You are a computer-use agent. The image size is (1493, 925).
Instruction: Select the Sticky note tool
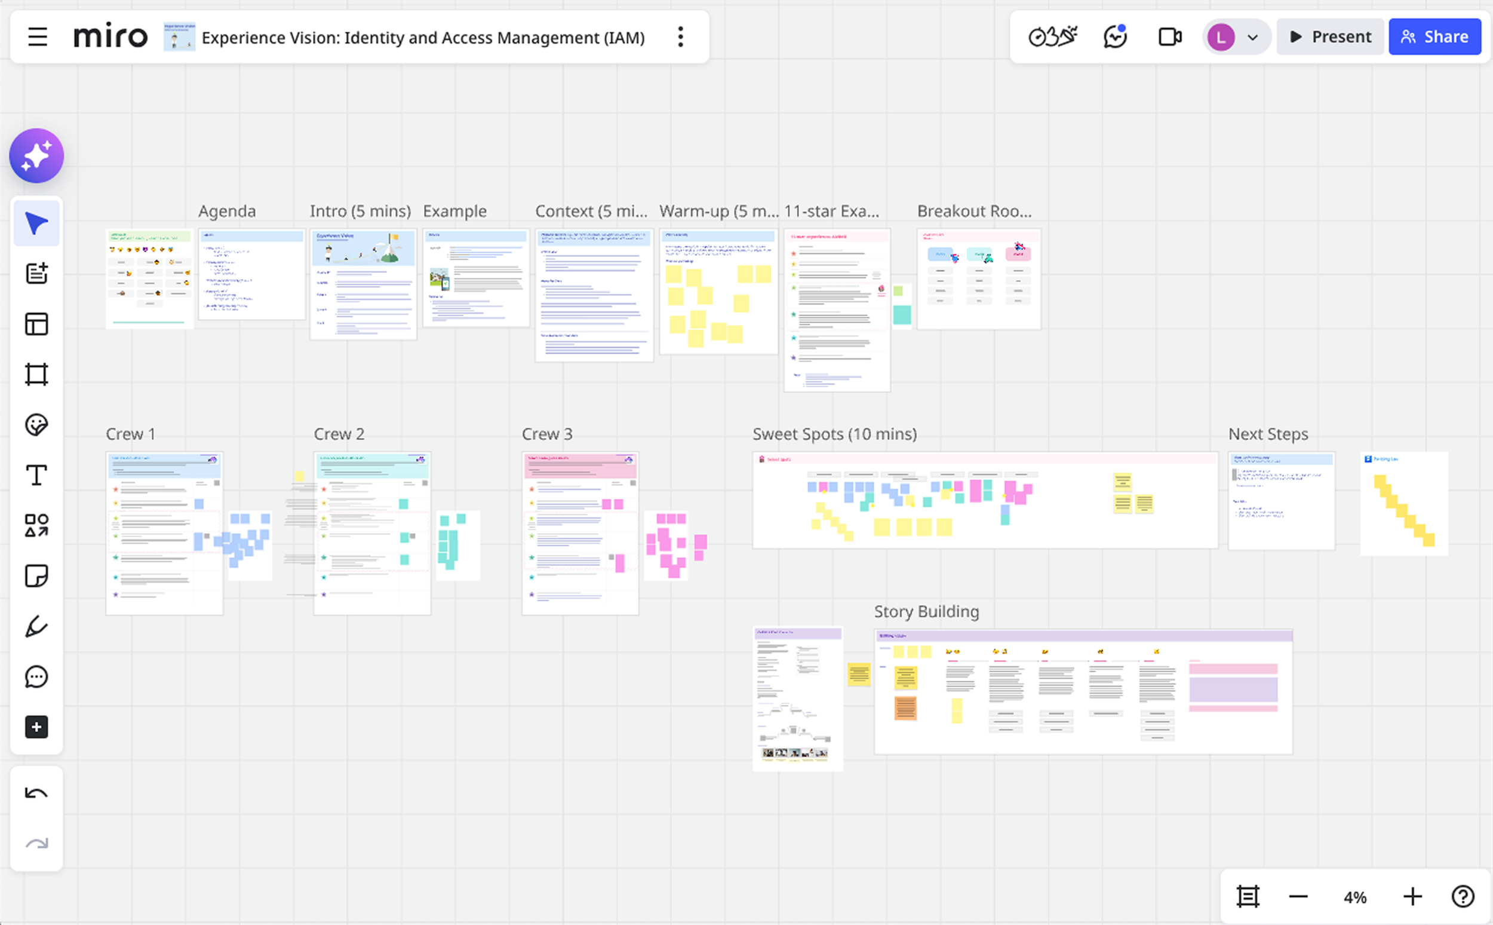[x=36, y=576]
